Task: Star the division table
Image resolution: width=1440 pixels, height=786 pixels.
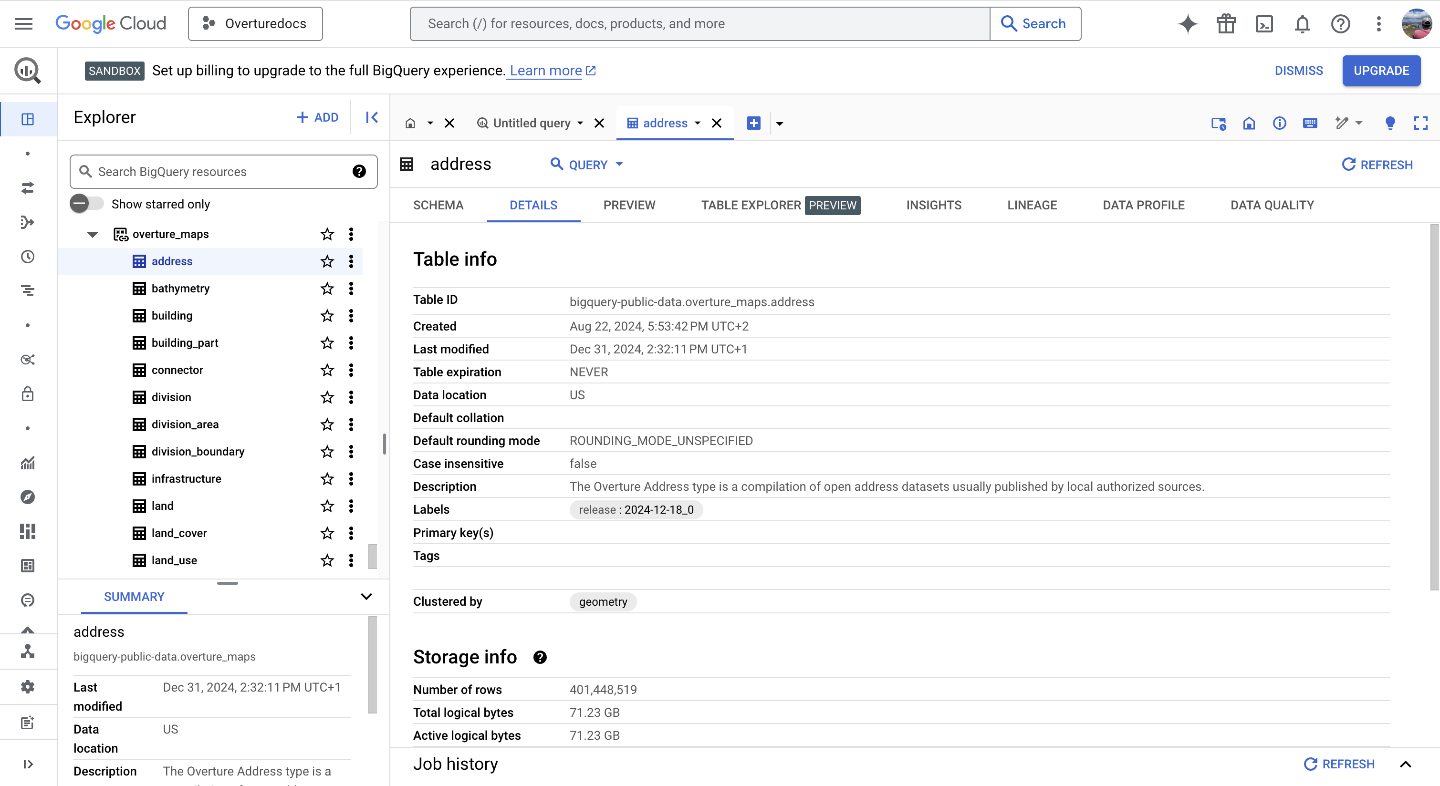Action: pos(327,397)
